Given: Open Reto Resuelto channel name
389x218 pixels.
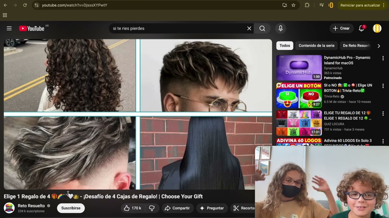Looking at the screenshot, I should (x=31, y=206).
